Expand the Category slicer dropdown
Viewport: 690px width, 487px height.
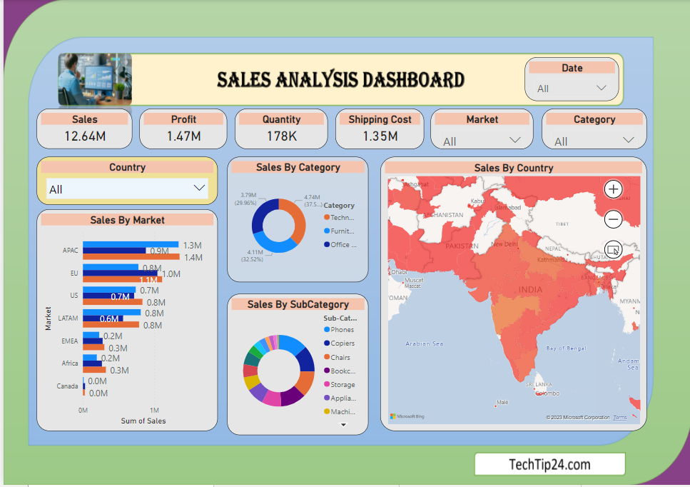pos(628,141)
